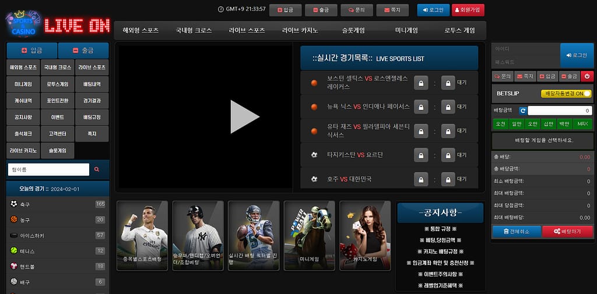Play the live video stream
The height and width of the screenshot is (294, 597).
point(244,117)
